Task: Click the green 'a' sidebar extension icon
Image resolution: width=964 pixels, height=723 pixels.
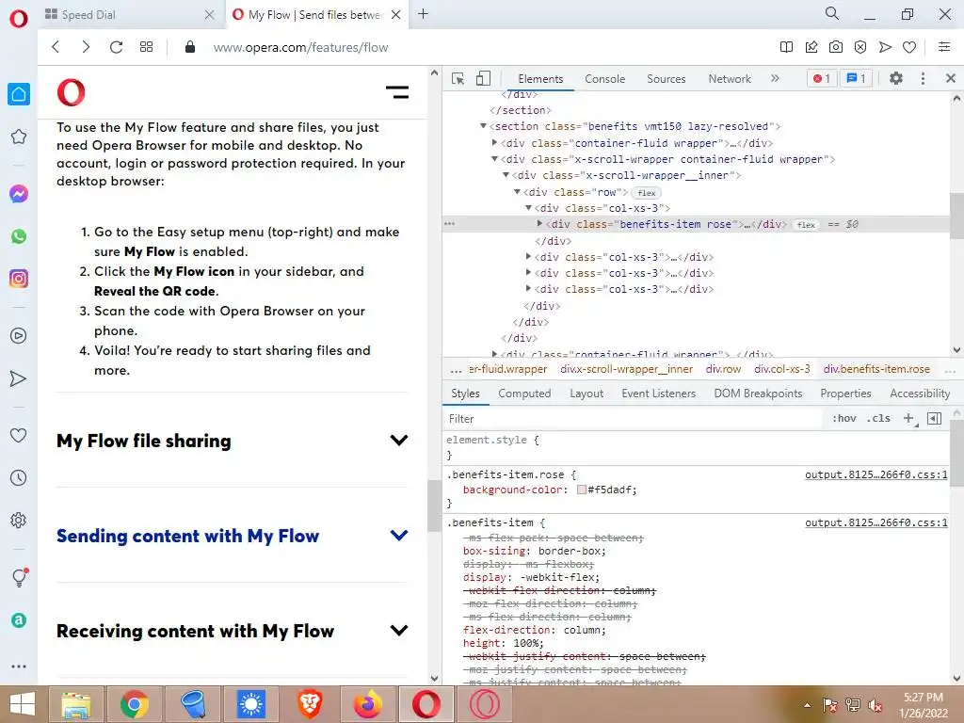Action: click(19, 620)
